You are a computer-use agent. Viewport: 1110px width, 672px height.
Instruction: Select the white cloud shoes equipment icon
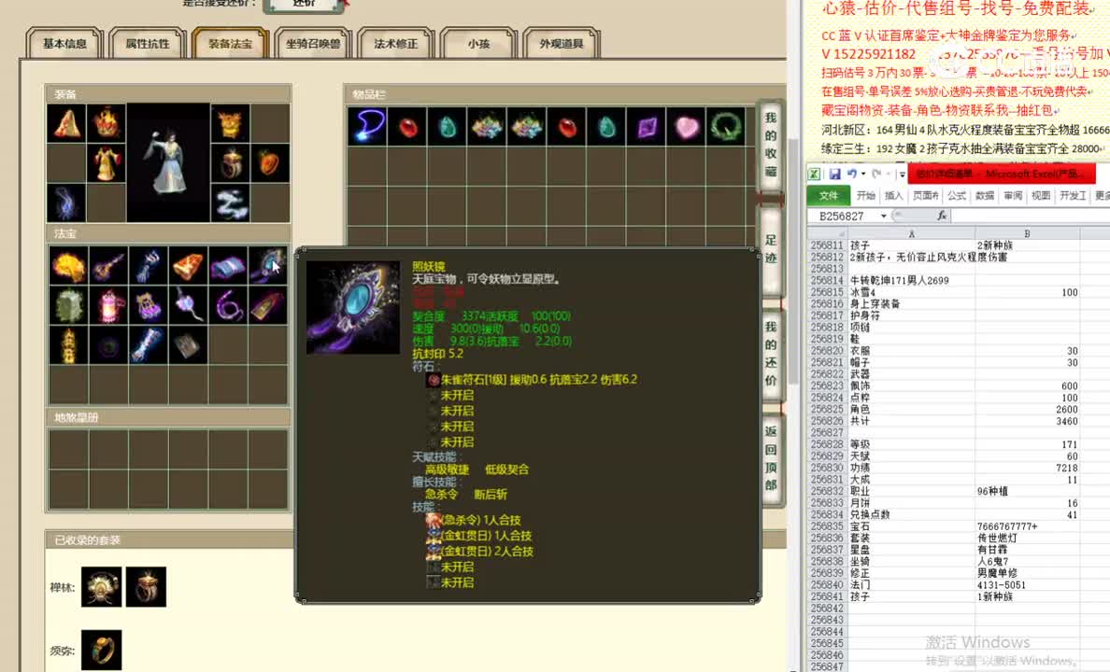tap(230, 203)
